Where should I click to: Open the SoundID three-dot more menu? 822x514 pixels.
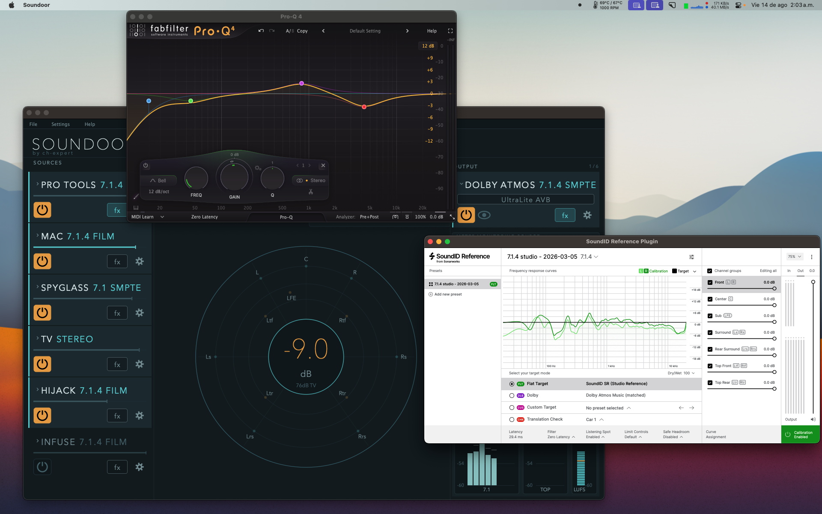(x=812, y=257)
